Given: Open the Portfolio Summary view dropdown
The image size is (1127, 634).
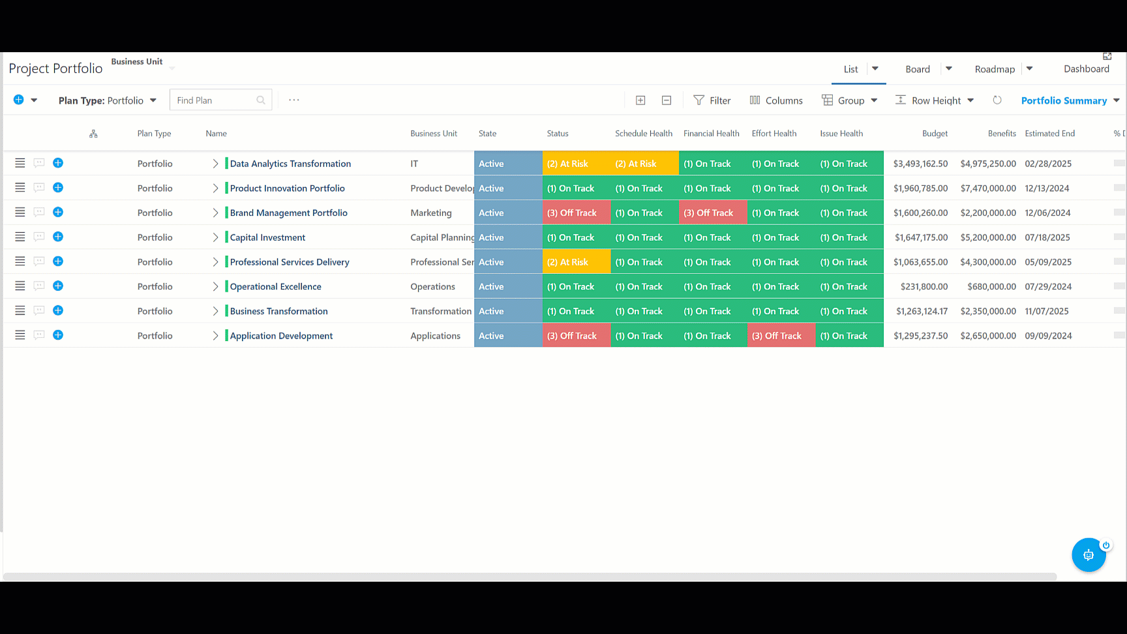Looking at the screenshot, I should (1070, 100).
